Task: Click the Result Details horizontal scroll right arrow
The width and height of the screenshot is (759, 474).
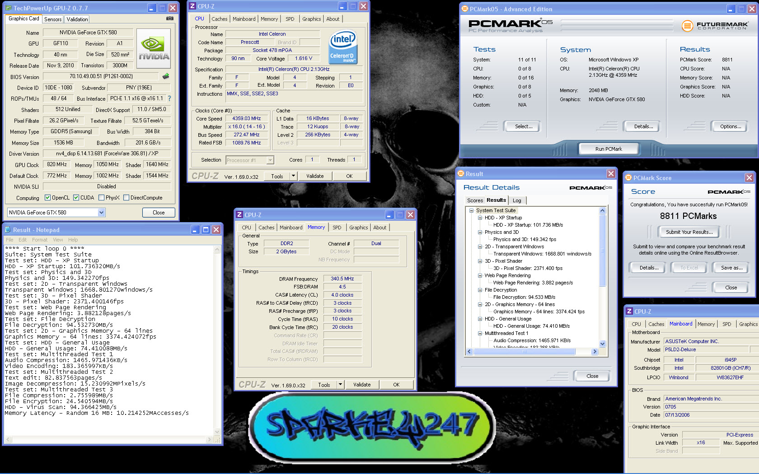Action: [595, 351]
